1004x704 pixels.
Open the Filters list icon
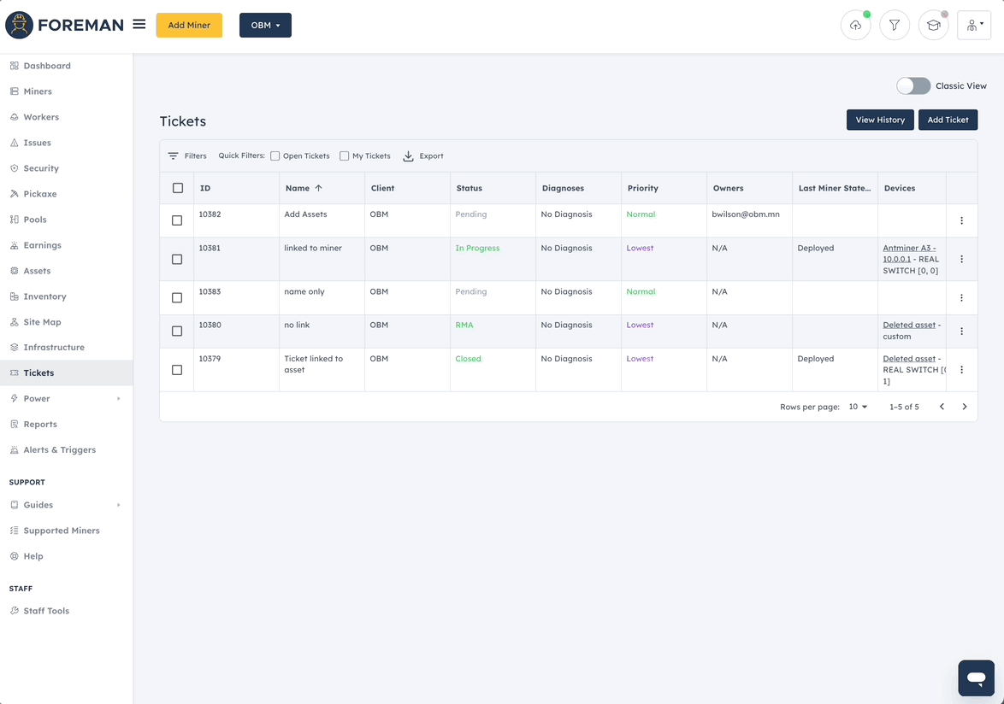click(x=173, y=156)
